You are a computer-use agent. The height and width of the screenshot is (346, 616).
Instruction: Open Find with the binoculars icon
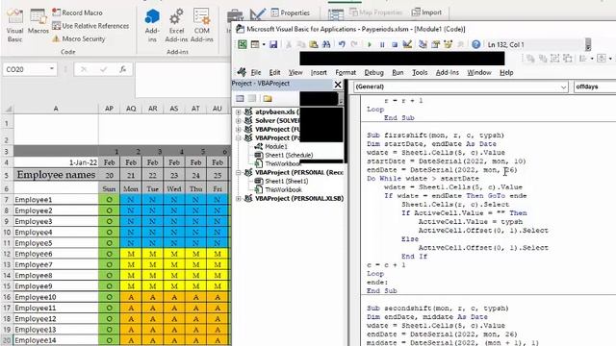pos(326,44)
